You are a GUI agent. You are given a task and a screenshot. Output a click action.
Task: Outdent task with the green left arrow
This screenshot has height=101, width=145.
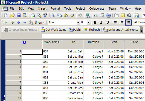click(x=6, y=22)
